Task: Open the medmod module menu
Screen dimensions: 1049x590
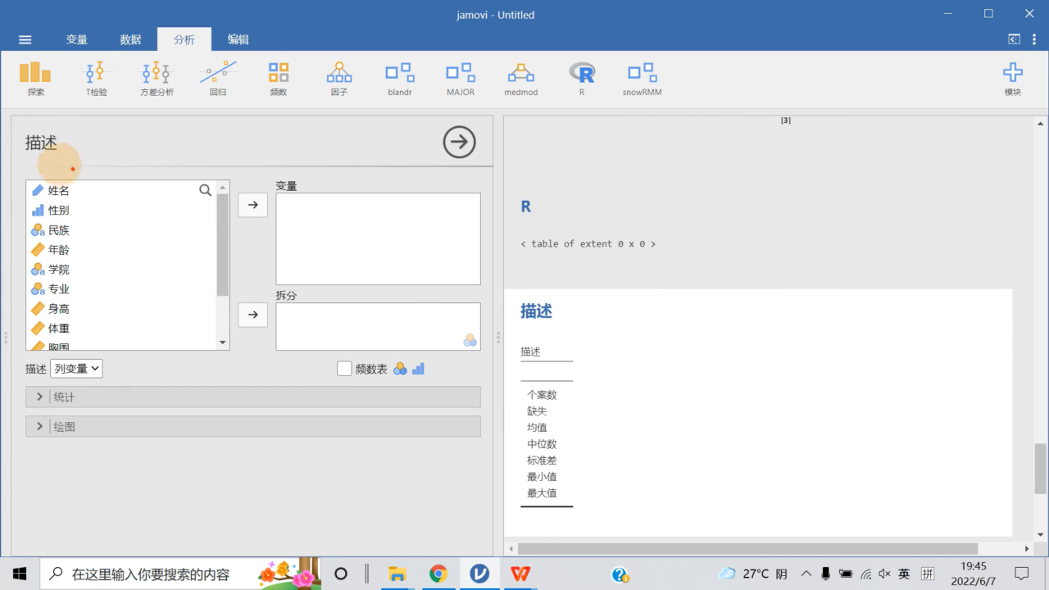Action: (x=521, y=79)
